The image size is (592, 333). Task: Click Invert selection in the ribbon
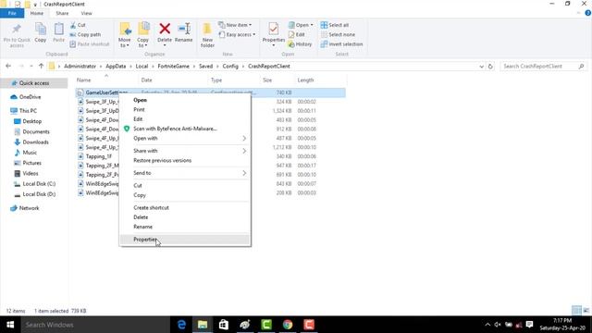click(341, 44)
